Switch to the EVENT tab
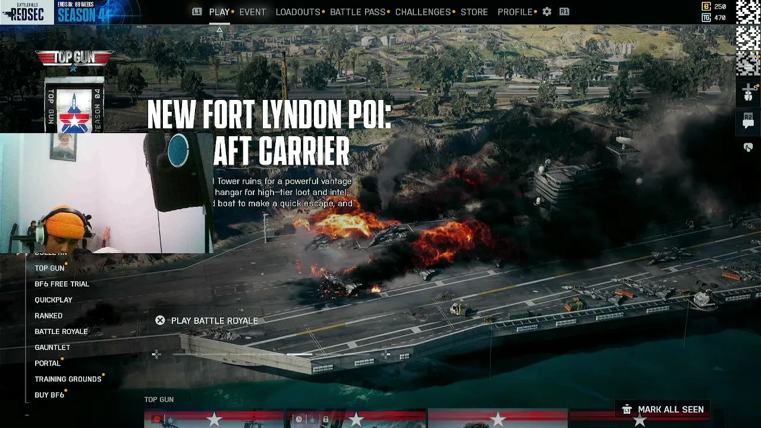Screen dimensions: 761x428 (253, 12)
